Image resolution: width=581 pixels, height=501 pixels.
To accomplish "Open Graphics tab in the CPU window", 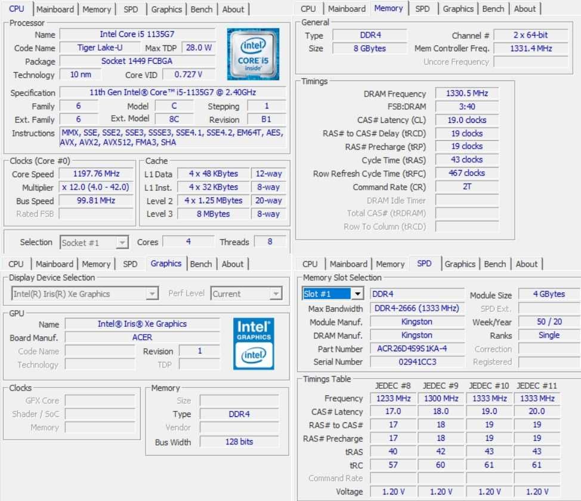I will pos(166,10).
